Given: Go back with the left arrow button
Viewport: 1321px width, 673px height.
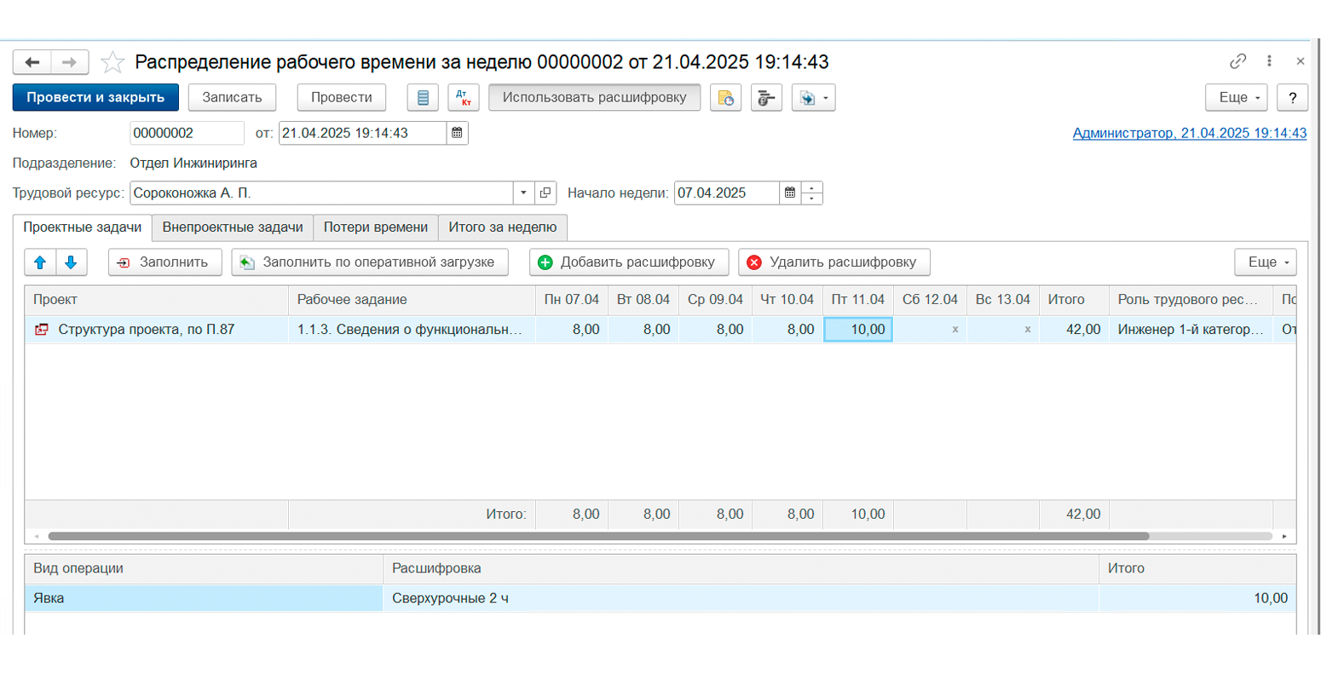Looking at the screenshot, I should [32, 62].
